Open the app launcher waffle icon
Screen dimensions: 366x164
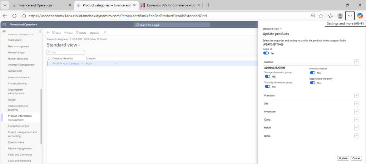(x=4, y=25)
